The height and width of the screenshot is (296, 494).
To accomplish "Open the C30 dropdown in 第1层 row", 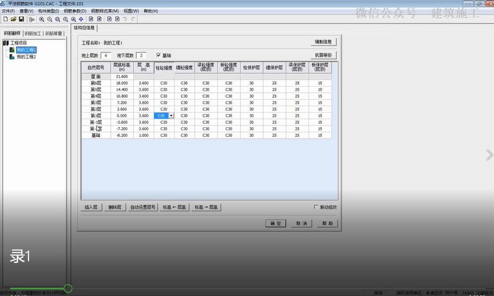I will point(171,116).
